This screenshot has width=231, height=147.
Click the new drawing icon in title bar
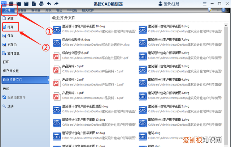pos(11,4)
